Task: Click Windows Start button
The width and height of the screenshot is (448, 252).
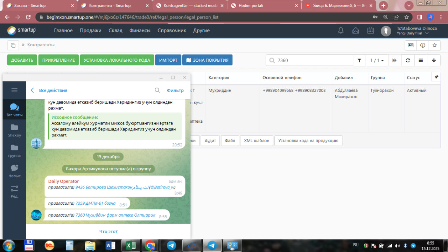Action: point(8,245)
